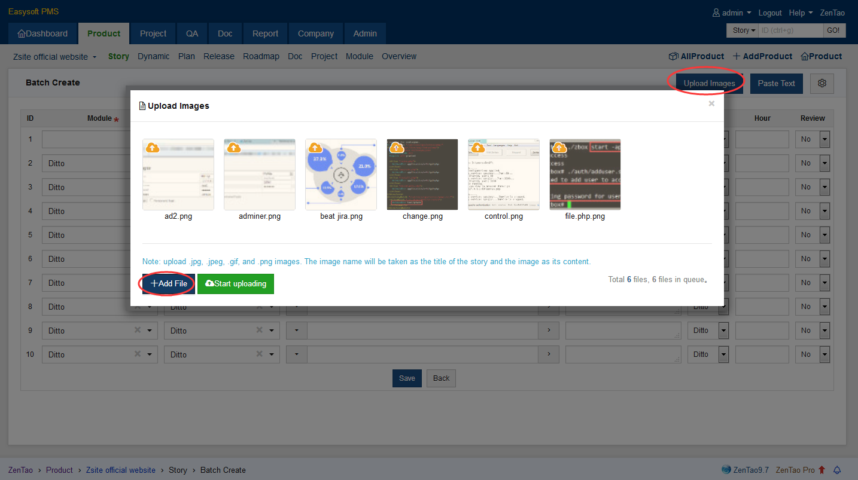Click the settings gear icon beside Paste Text

[x=822, y=84]
